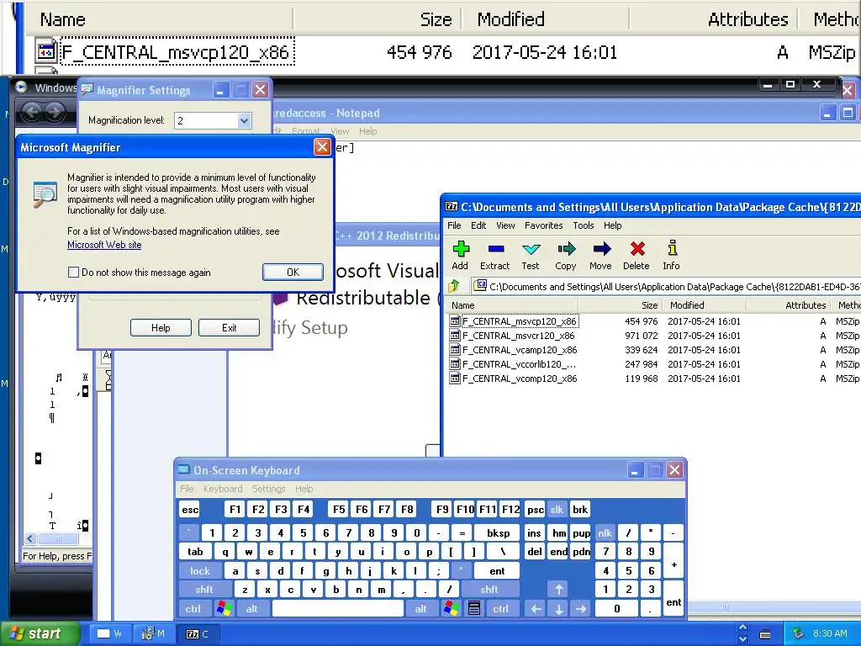Click the back button in Windows Media Player
The height and width of the screenshot is (646, 861).
click(x=32, y=112)
